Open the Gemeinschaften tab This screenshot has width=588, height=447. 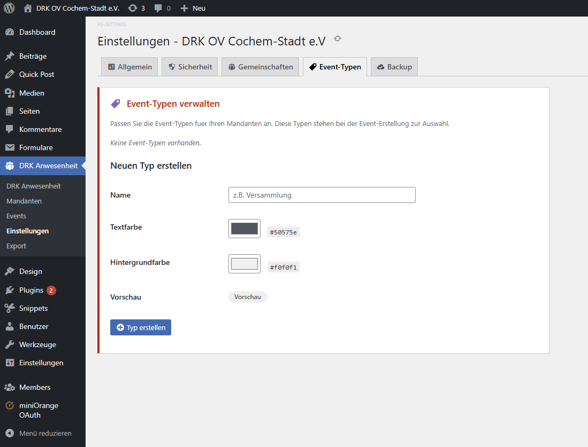coord(260,67)
